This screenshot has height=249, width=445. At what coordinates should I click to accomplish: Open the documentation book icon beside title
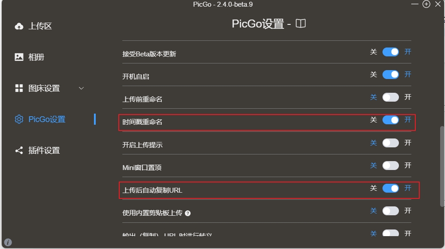click(301, 24)
